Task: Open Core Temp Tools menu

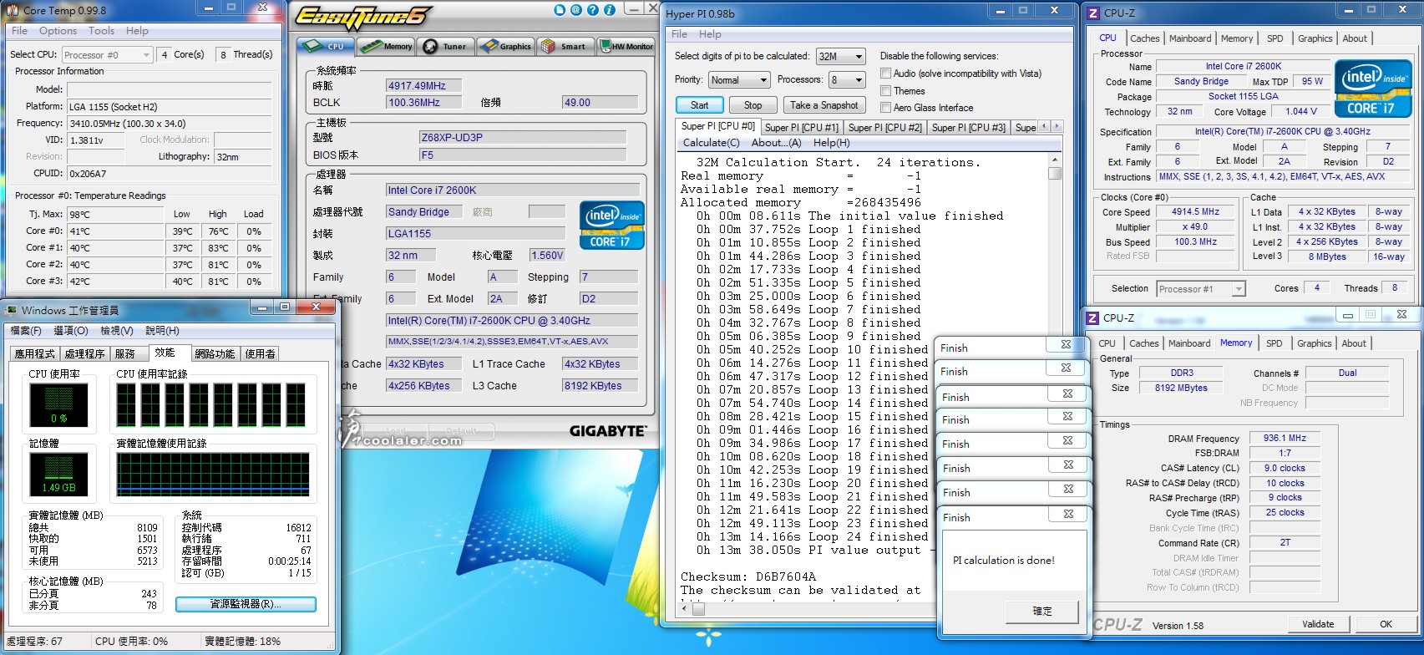Action: pyautogui.click(x=101, y=31)
